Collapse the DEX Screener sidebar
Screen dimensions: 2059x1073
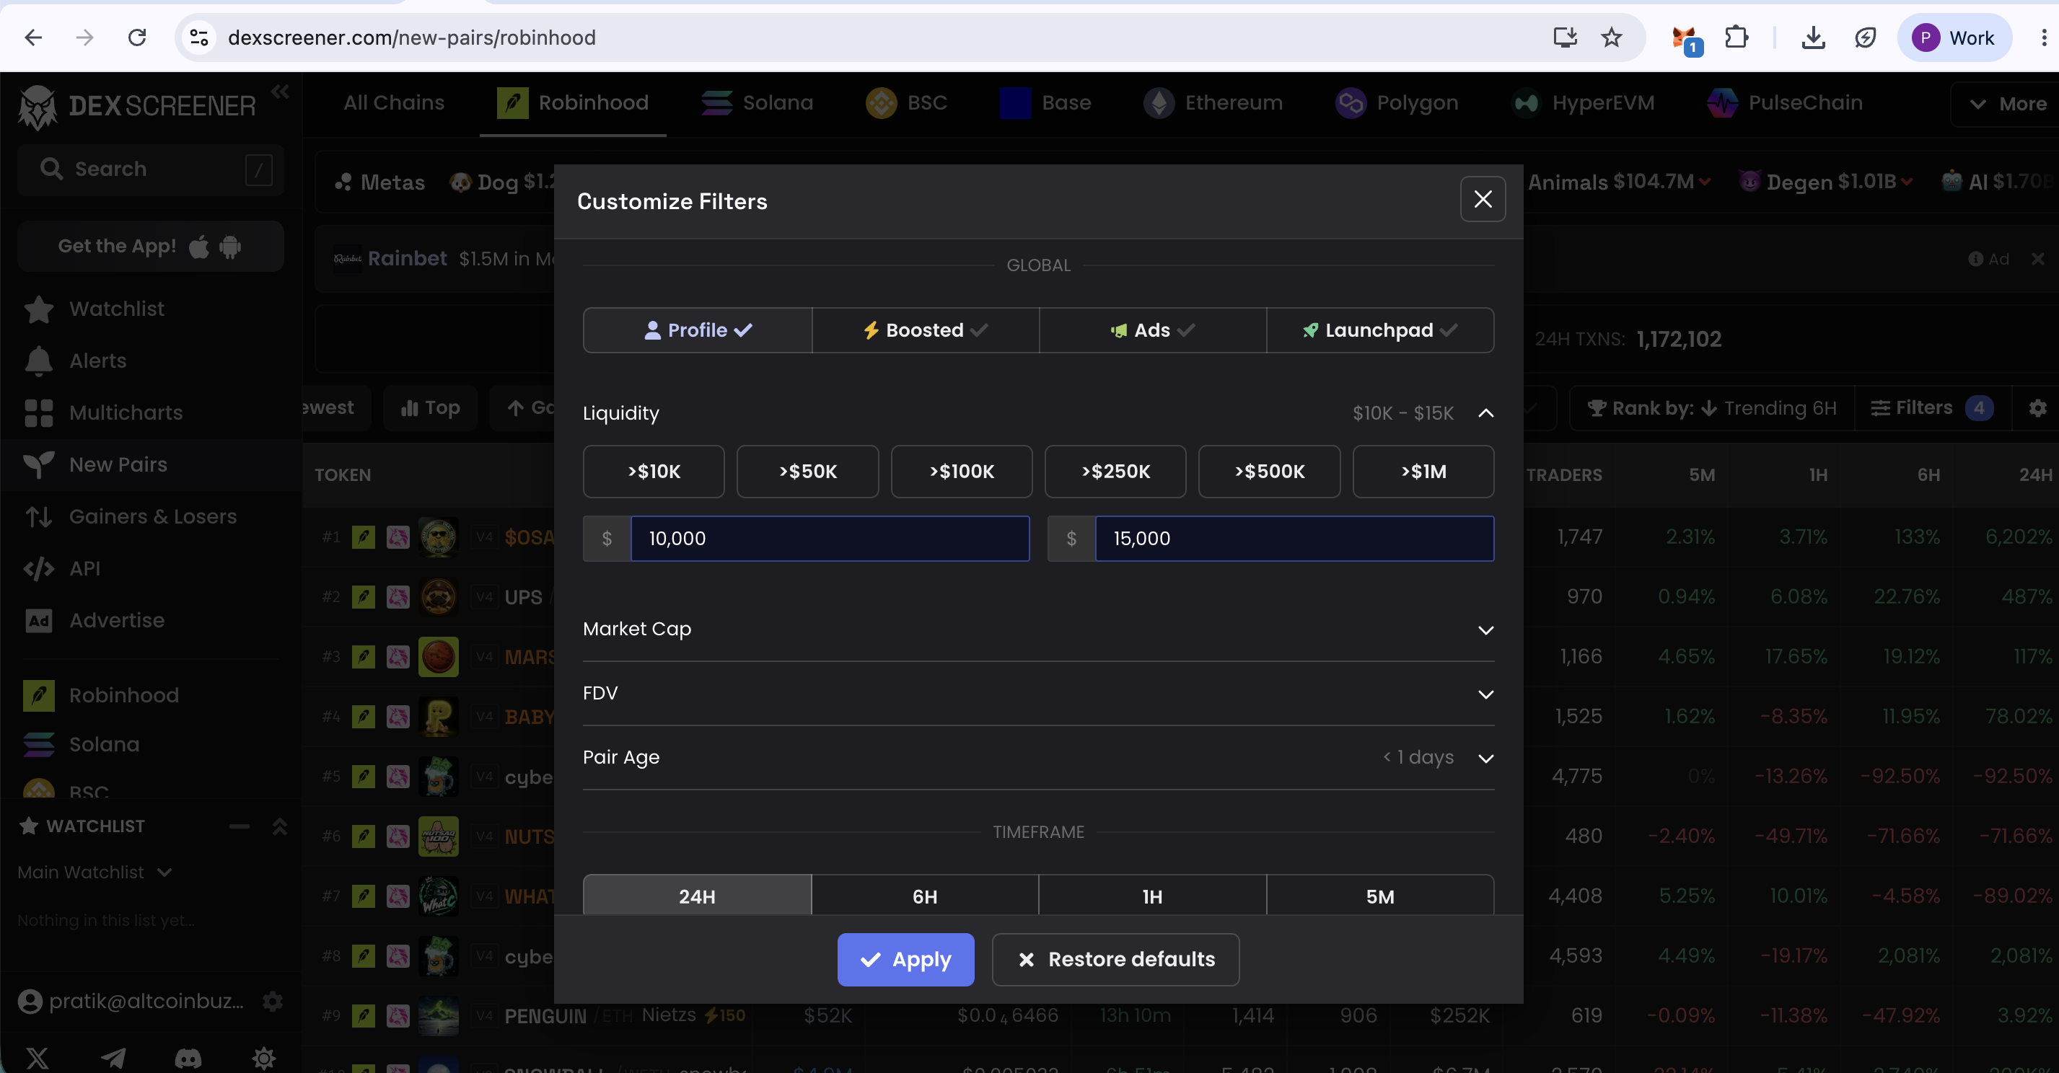(280, 92)
